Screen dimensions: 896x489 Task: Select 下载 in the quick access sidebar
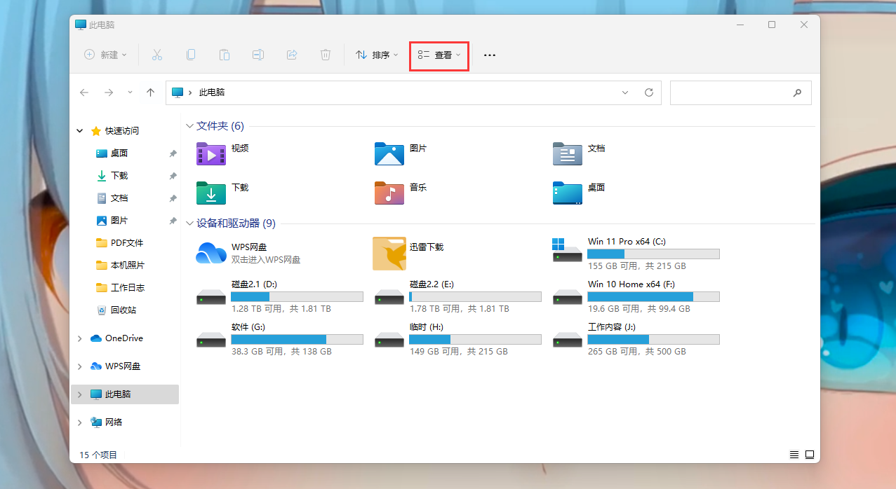coord(119,176)
